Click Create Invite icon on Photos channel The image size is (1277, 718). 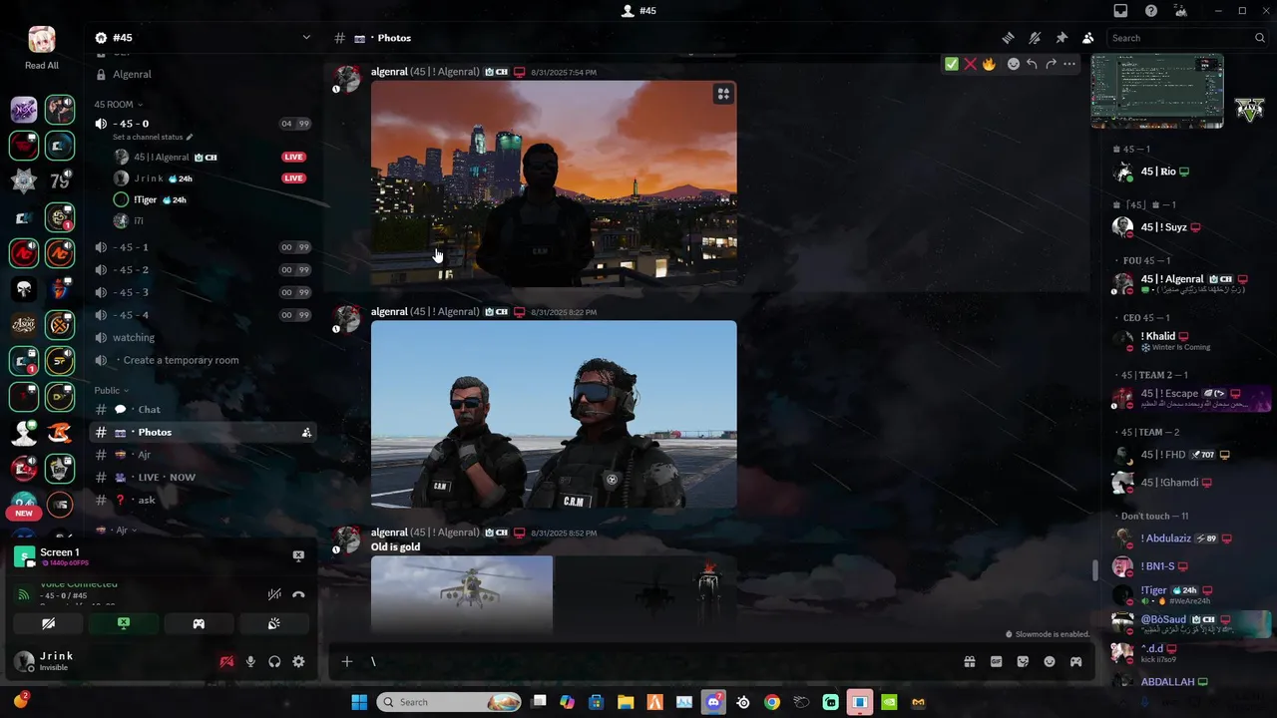(306, 433)
